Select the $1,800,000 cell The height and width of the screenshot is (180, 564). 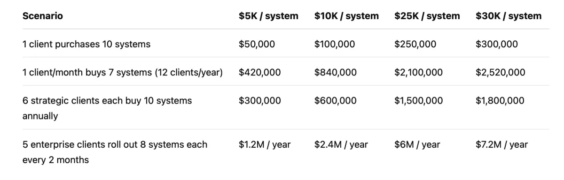[x=500, y=101]
